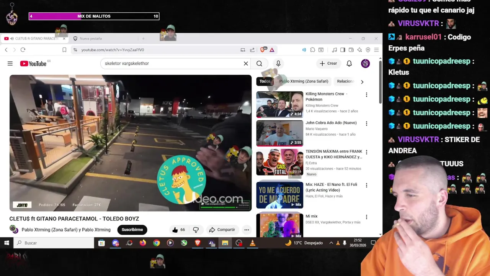Select Pablo Xtrming (Zona Safari) chip
The height and width of the screenshot is (276, 490).
(304, 81)
